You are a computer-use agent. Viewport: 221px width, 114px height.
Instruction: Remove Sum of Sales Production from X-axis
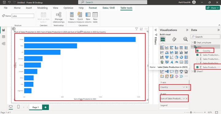pyautogui.click(x=187, y=98)
